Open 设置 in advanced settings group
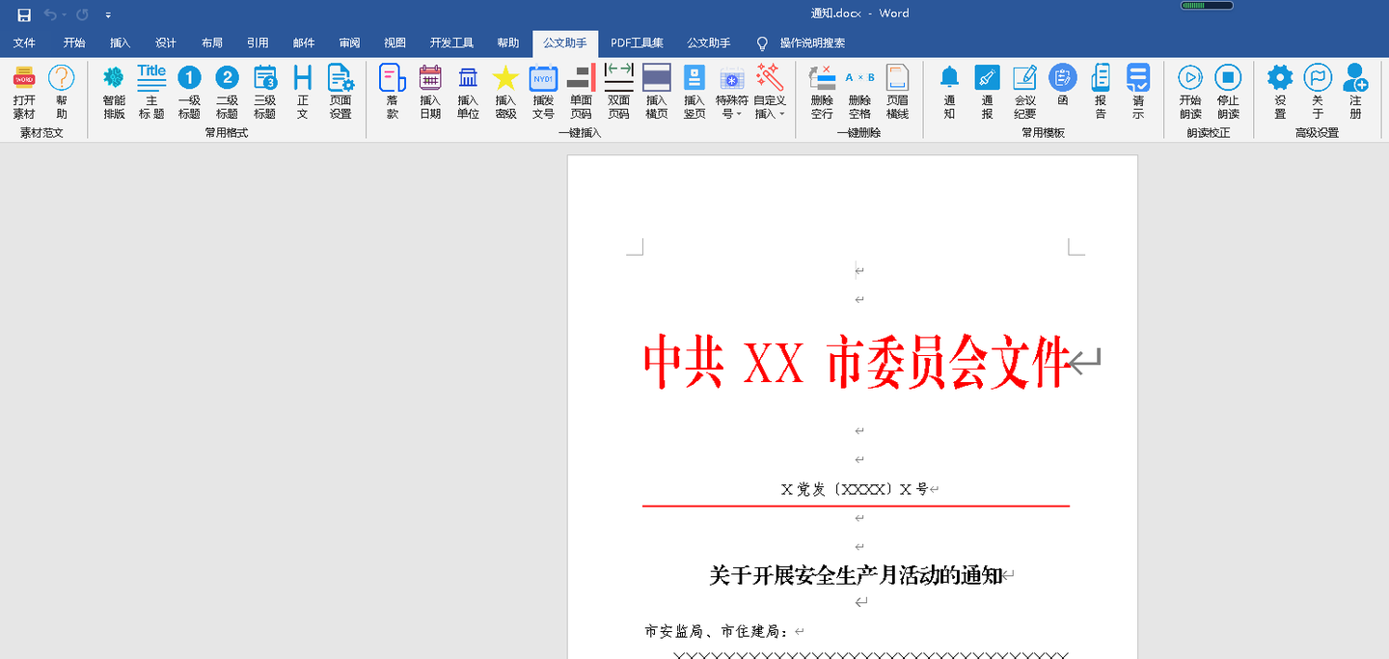Viewport: 1389px width, 659px height. (x=1280, y=92)
